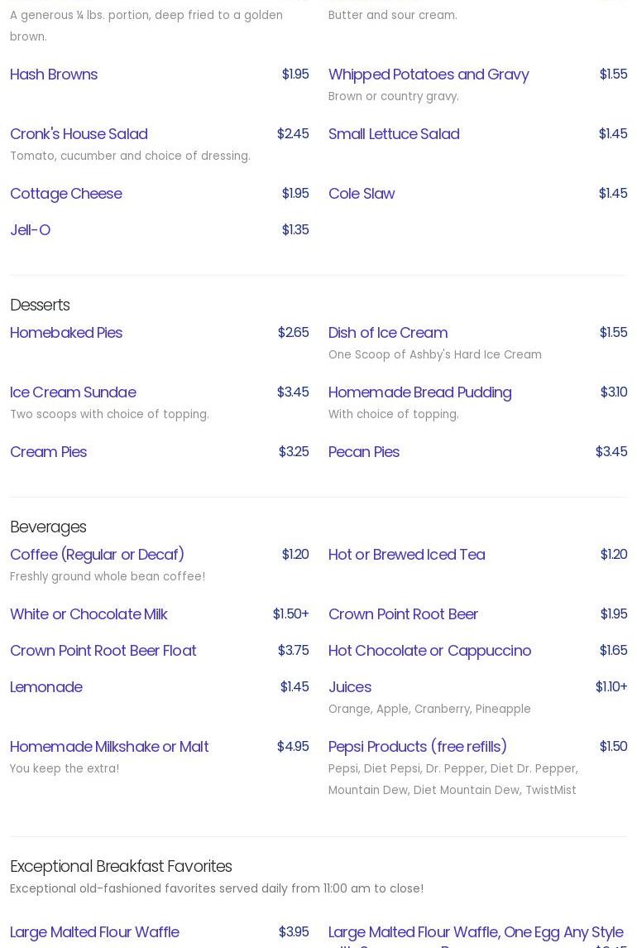Viewport: 637px width, 948px height.
Task: Open the Hash Browns menu item
Action: coord(54,75)
